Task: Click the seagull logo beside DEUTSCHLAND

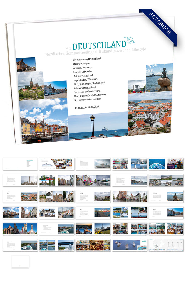Action: pos(129,40)
